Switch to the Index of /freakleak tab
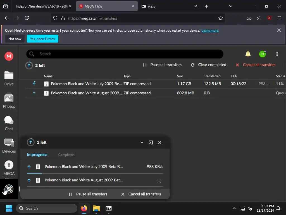 tap(41, 6)
